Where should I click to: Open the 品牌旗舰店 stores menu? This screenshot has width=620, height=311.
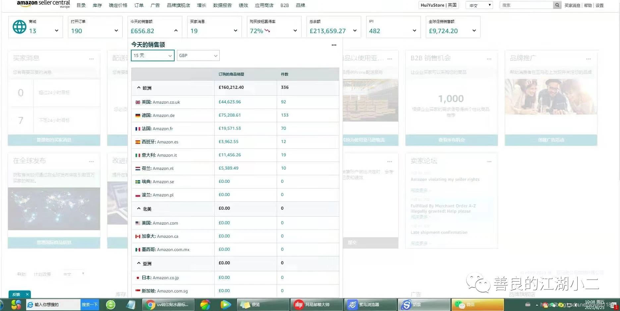tap(178, 5)
